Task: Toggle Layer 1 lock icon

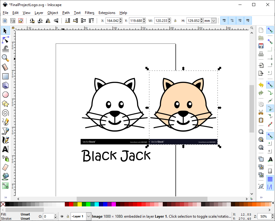Action: click(68, 216)
